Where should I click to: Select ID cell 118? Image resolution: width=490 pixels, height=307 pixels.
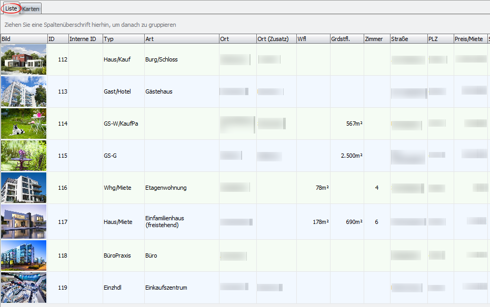click(58, 255)
